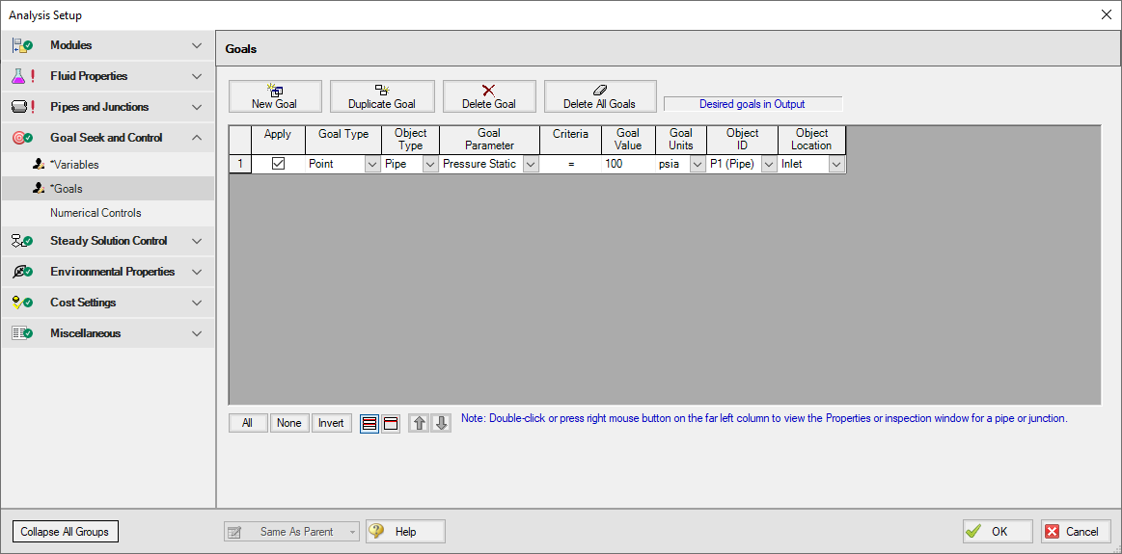Move goal row down with down arrow

tap(441, 423)
